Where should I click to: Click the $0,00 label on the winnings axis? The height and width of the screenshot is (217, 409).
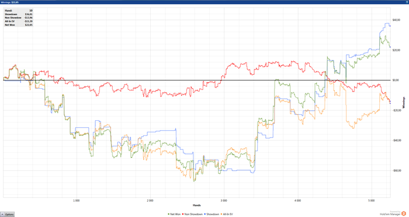pyautogui.click(x=396, y=80)
